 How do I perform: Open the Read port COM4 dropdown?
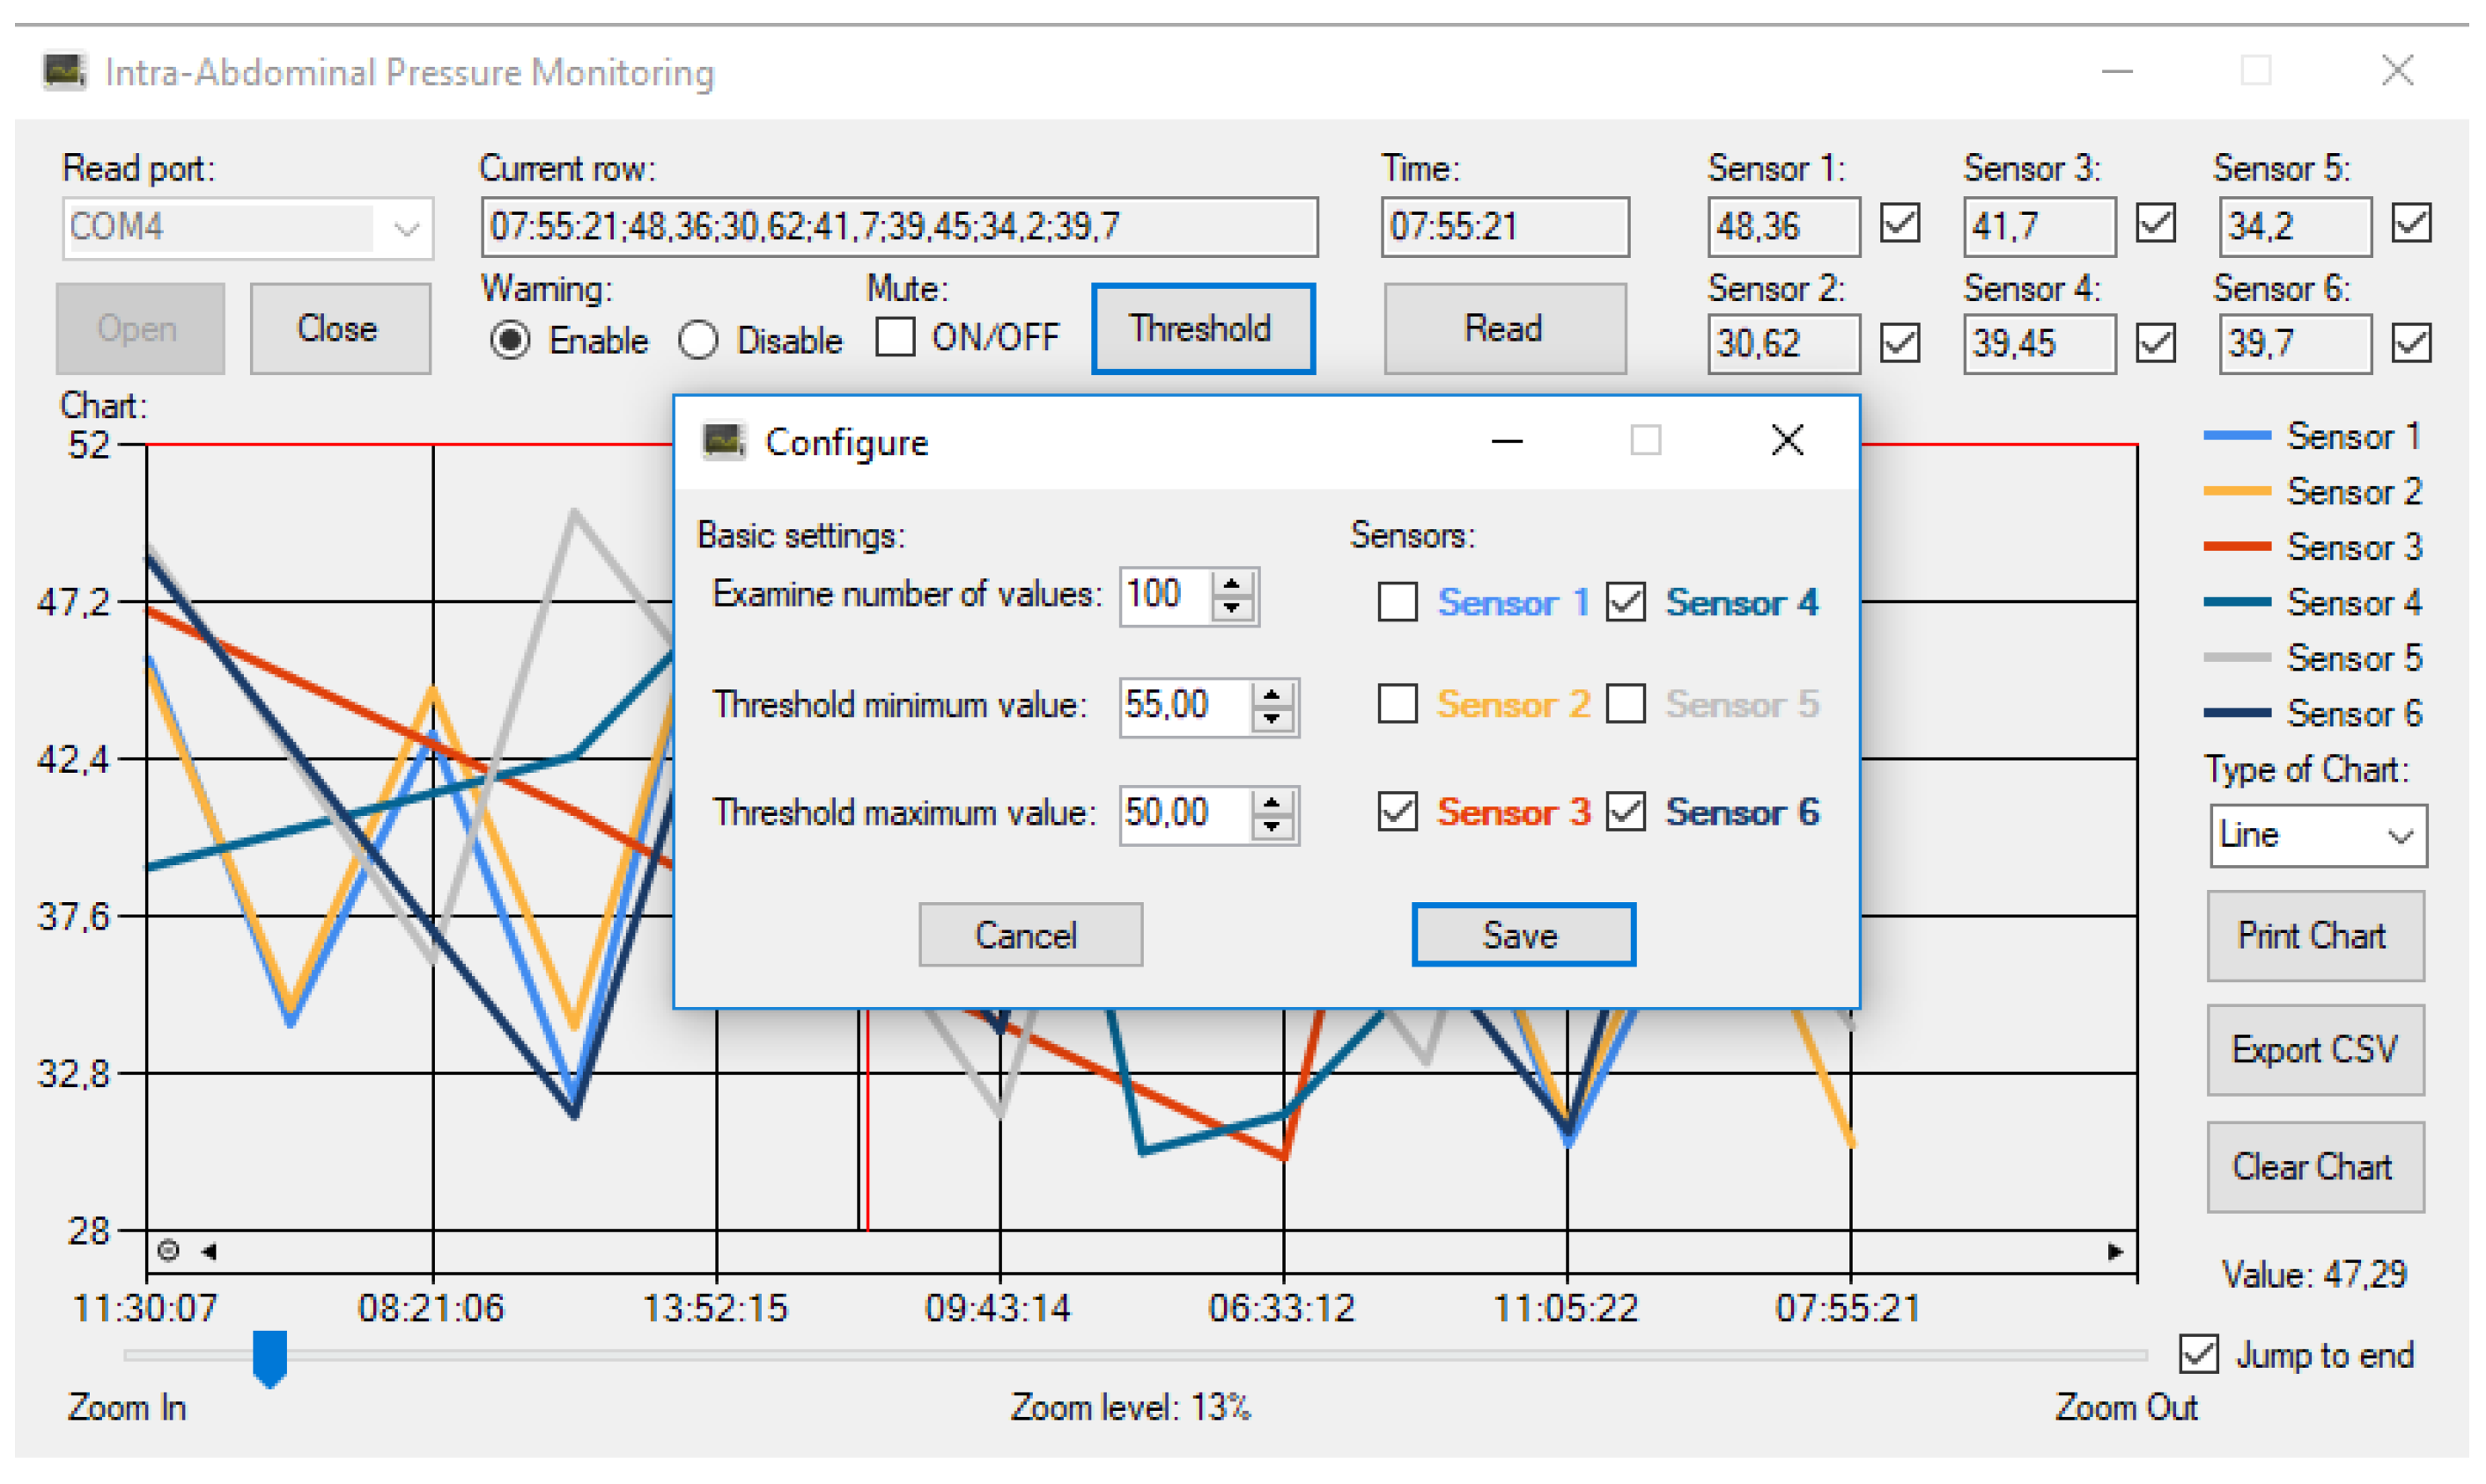[405, 229]
